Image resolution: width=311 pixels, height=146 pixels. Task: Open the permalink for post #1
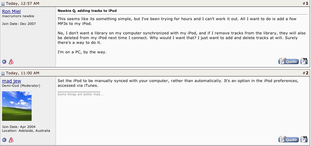pos(307,3)
